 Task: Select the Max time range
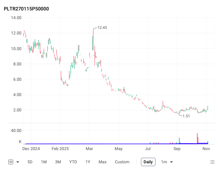[x=102, y=162]
